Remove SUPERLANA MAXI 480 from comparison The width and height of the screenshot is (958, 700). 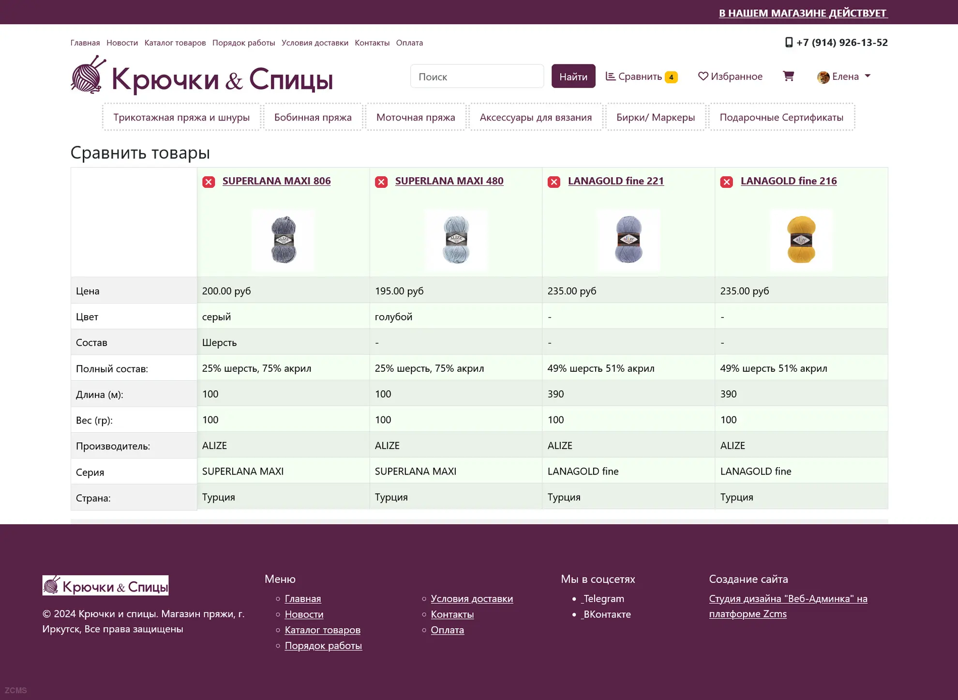tap(381, 182)
